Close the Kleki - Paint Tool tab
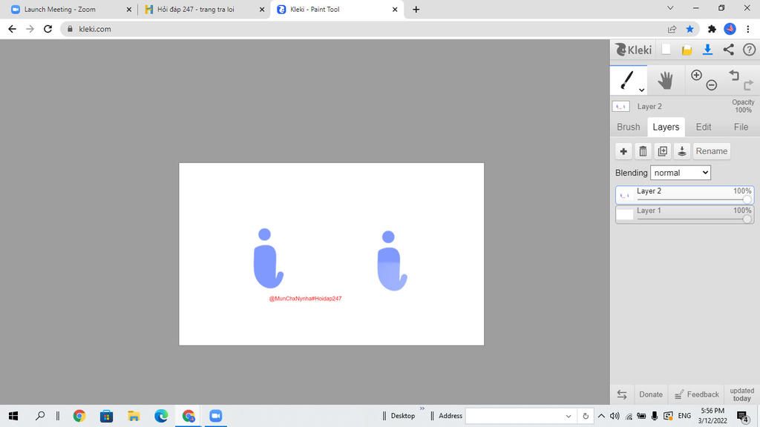The height and width of the screenshot is (427, 760). pos(395,9)
